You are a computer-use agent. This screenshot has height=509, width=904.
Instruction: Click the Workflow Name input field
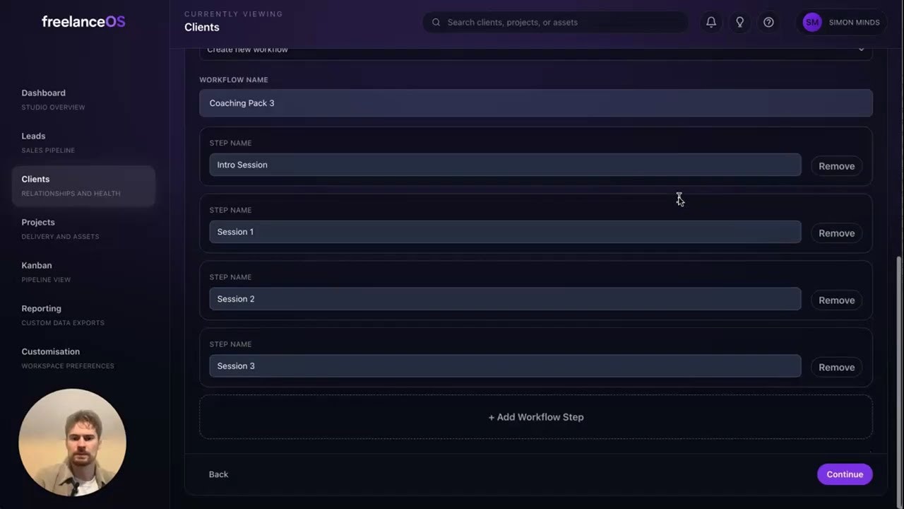(x=535, y=103)
